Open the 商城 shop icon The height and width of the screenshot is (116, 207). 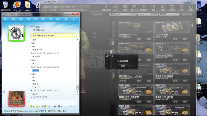pyautogui.click(x=125, y=8)
